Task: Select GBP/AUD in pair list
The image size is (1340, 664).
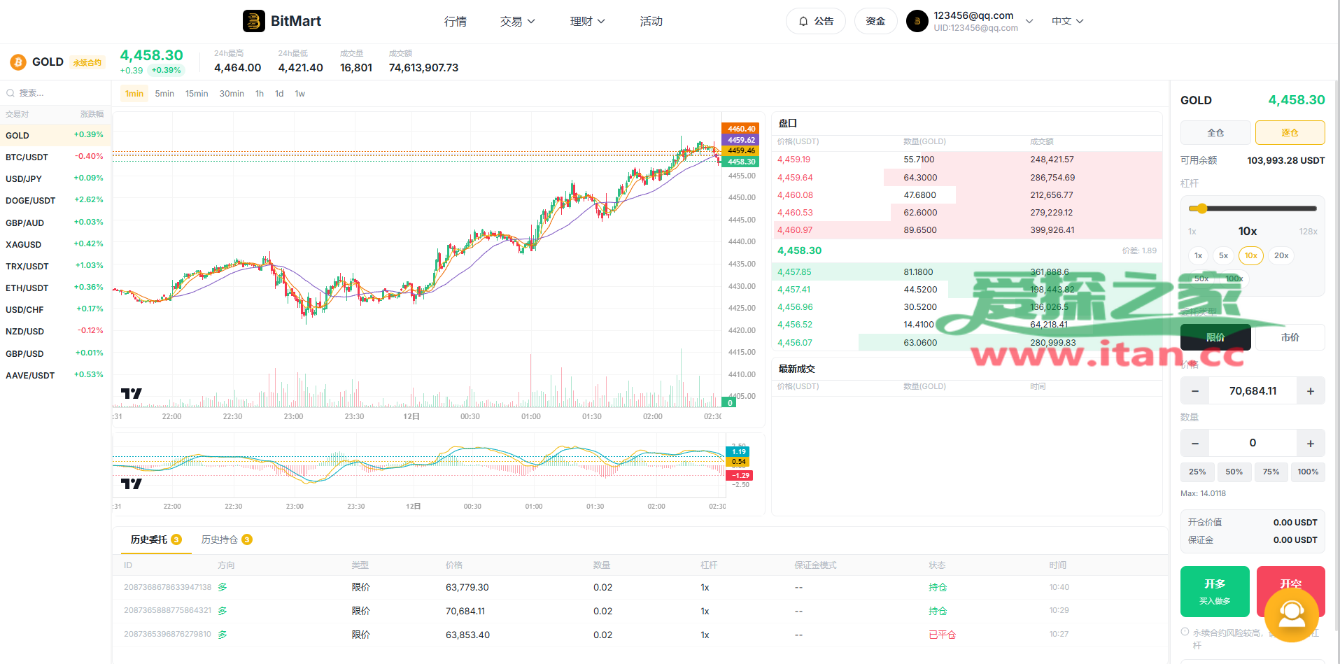Action: click(x=55, y=223)
